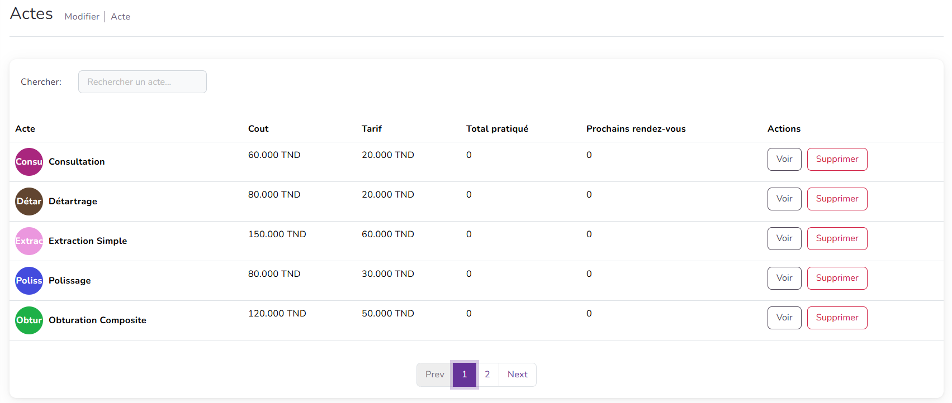Click the Next pagination button
The height and width of the screenshot is (403, 952).
(x=517, y=375)
